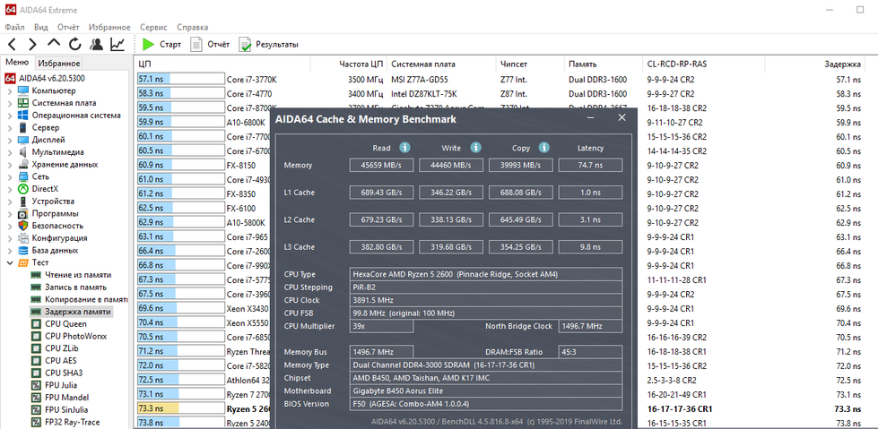Click the highlighted 73.3 ns Ryzen 5 bar

pos(181,408)
